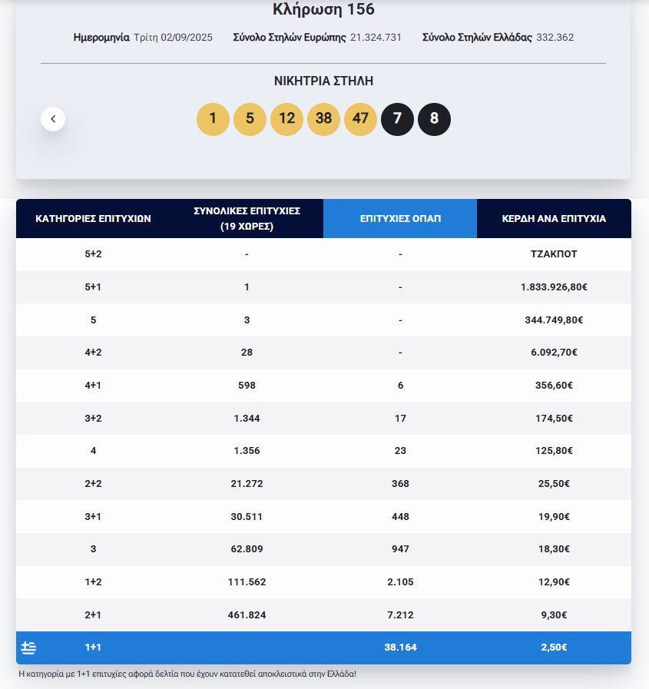The image size is (649, 689).
Task: Select winning number ball 38
Action: click(x=323, y=119)
